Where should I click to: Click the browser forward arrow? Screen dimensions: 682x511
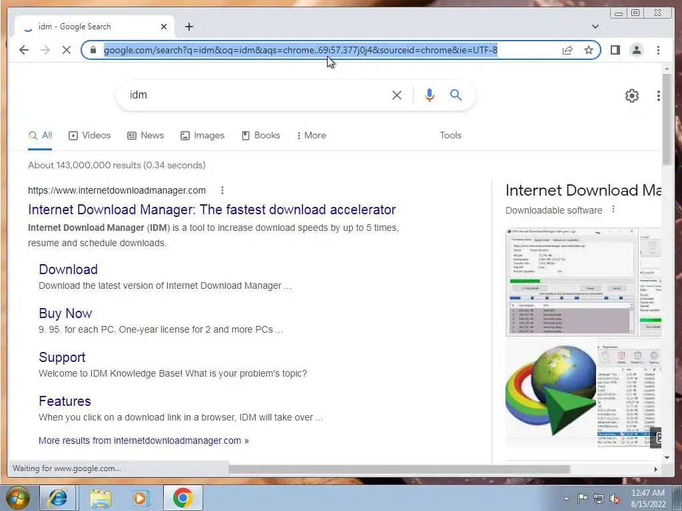[45, 50]
